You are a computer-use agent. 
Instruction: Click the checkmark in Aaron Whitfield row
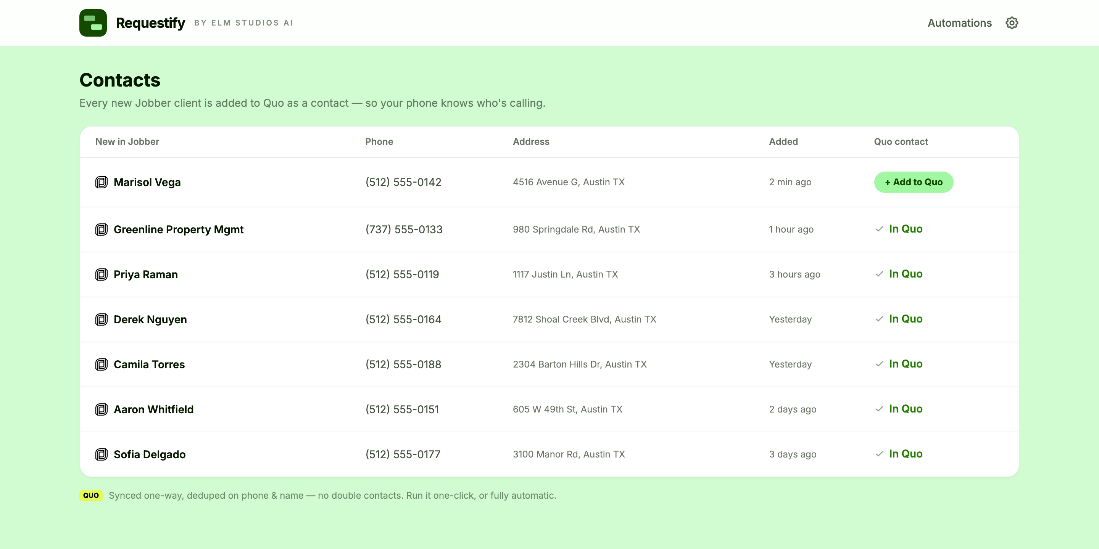pyautogui.click(x=879, y=409)
